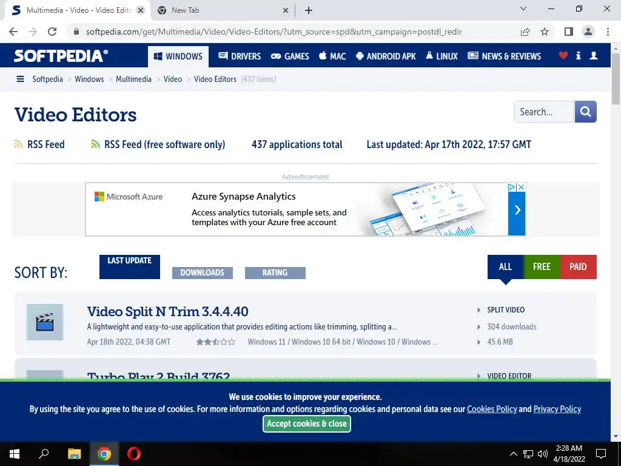Reload the current page

pyautogui.click(x=52, y=32)
